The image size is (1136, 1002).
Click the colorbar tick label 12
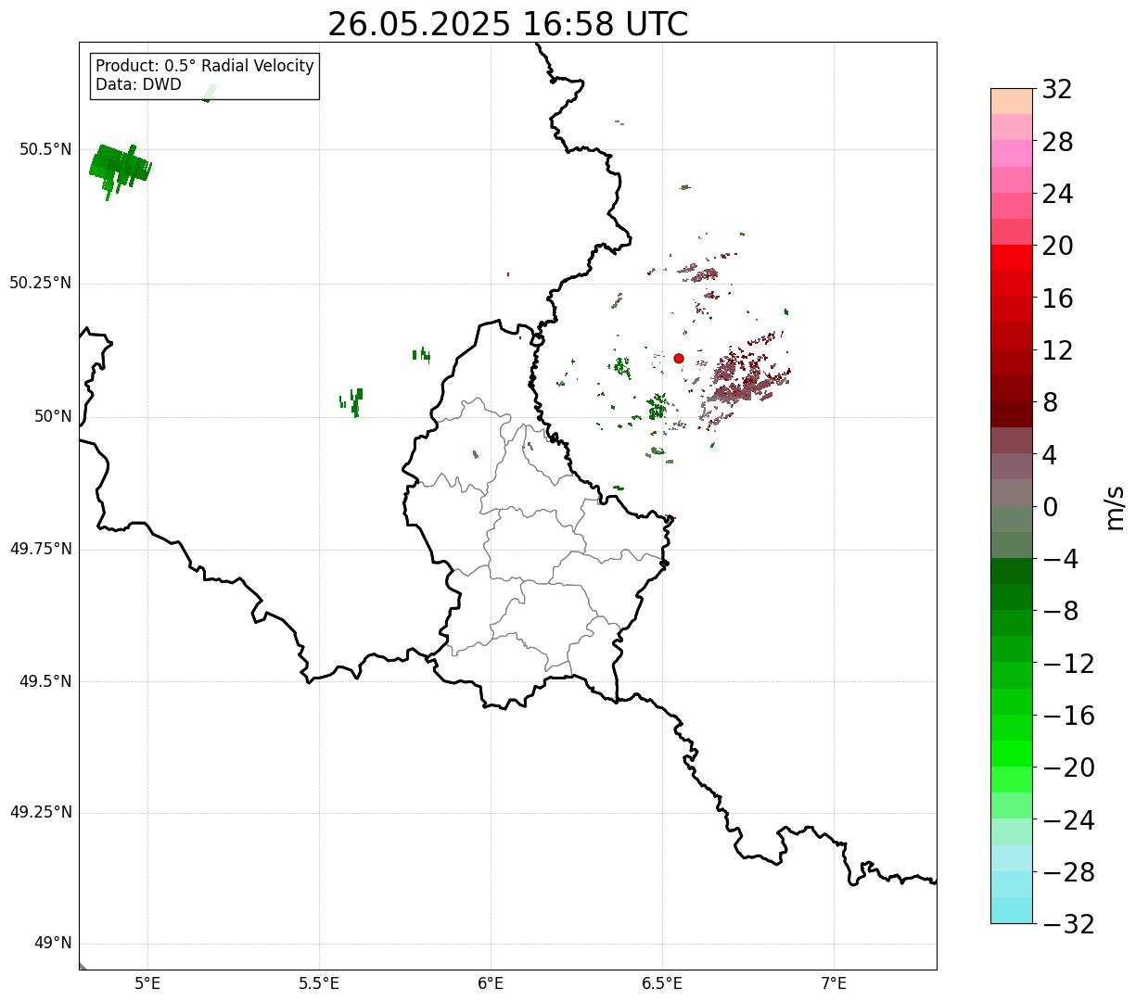1058,350
